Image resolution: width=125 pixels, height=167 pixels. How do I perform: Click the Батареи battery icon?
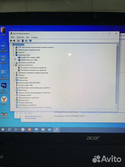click(16, 52)
